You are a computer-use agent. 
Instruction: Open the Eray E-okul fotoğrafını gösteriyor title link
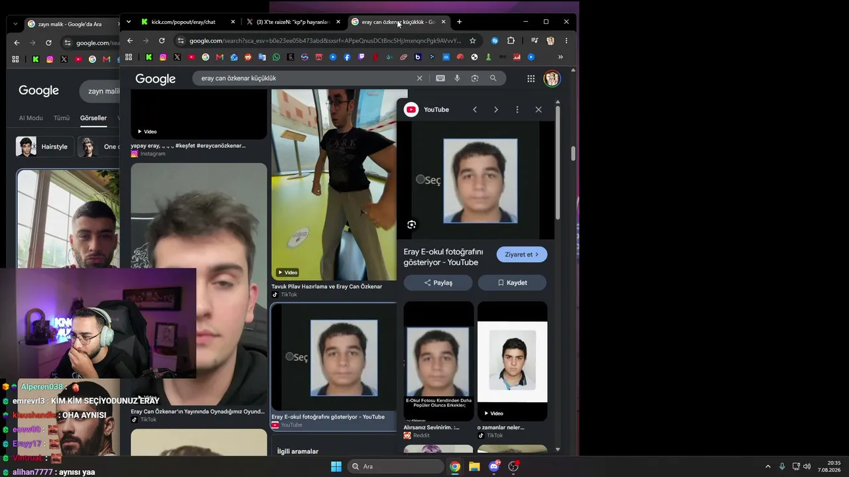[x=443, y=257]
